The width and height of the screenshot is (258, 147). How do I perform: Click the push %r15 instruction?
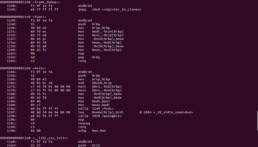click(89, 145)
